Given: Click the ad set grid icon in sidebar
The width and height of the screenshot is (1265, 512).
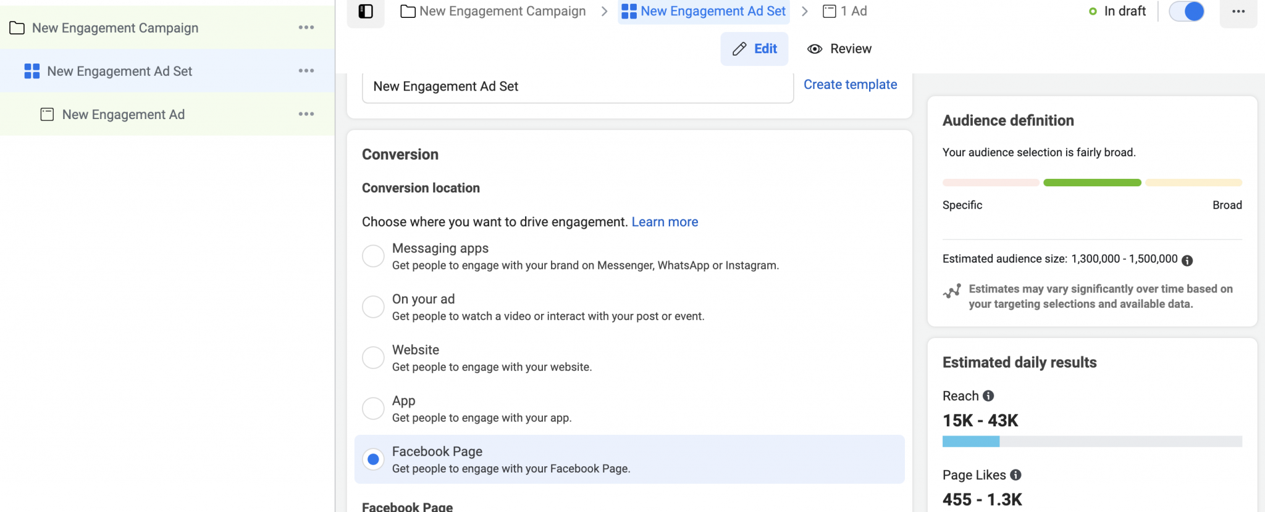Looking at the screenshot, I should (x=32, y=71).
